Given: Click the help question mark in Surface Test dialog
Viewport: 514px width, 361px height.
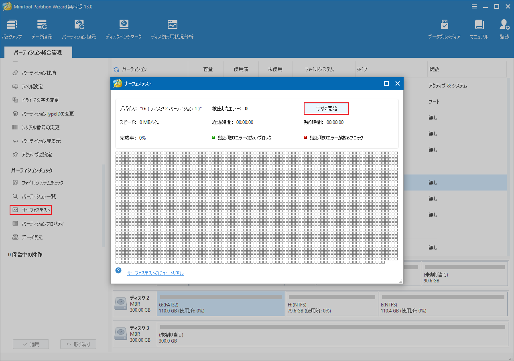Looking at the screenshot, I should (x=118, y=270).
